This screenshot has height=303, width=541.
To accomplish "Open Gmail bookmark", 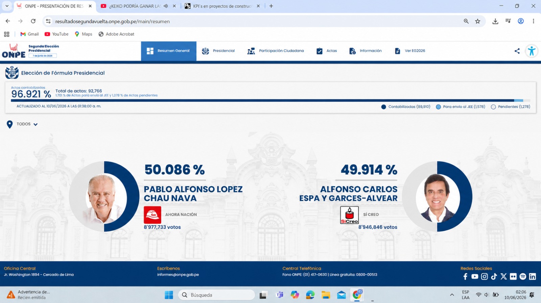I will (29, 34).
